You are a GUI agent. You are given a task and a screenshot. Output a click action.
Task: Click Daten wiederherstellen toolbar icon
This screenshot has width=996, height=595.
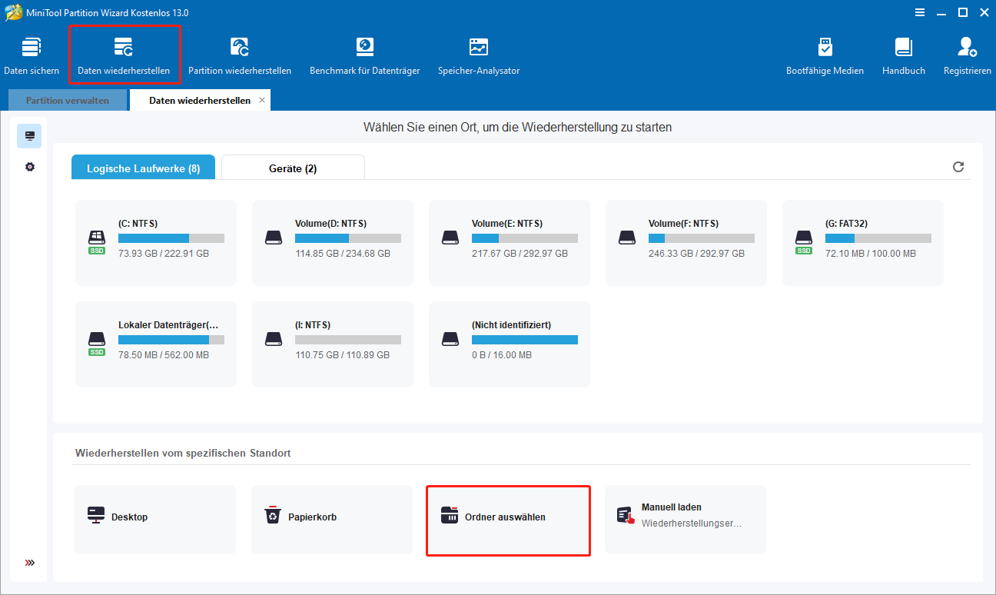pos(124,55)
